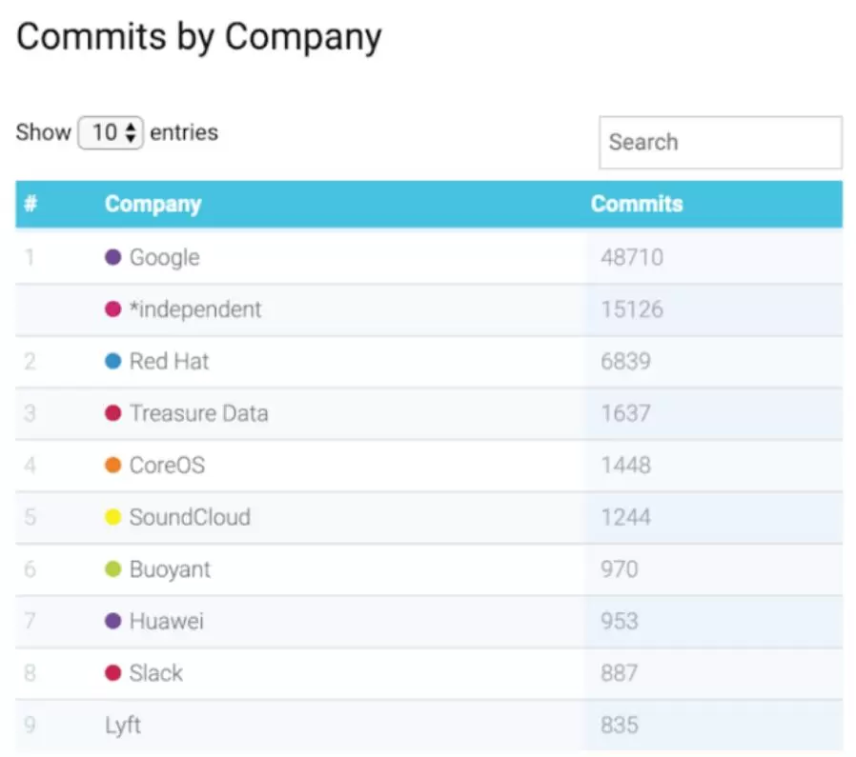This screenshot has width=856, height=757.
Task: Click the blue dot next to Red Hat
Action: click(113, 362)
